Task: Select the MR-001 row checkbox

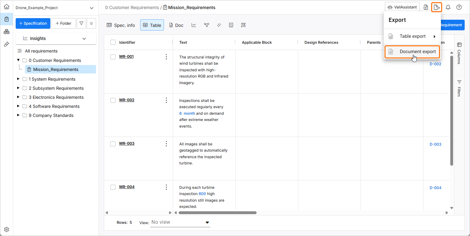Action: (x=113, y=57)
